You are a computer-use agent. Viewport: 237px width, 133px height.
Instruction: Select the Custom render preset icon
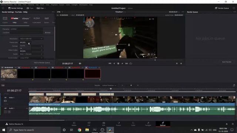[x=5, y=18]
